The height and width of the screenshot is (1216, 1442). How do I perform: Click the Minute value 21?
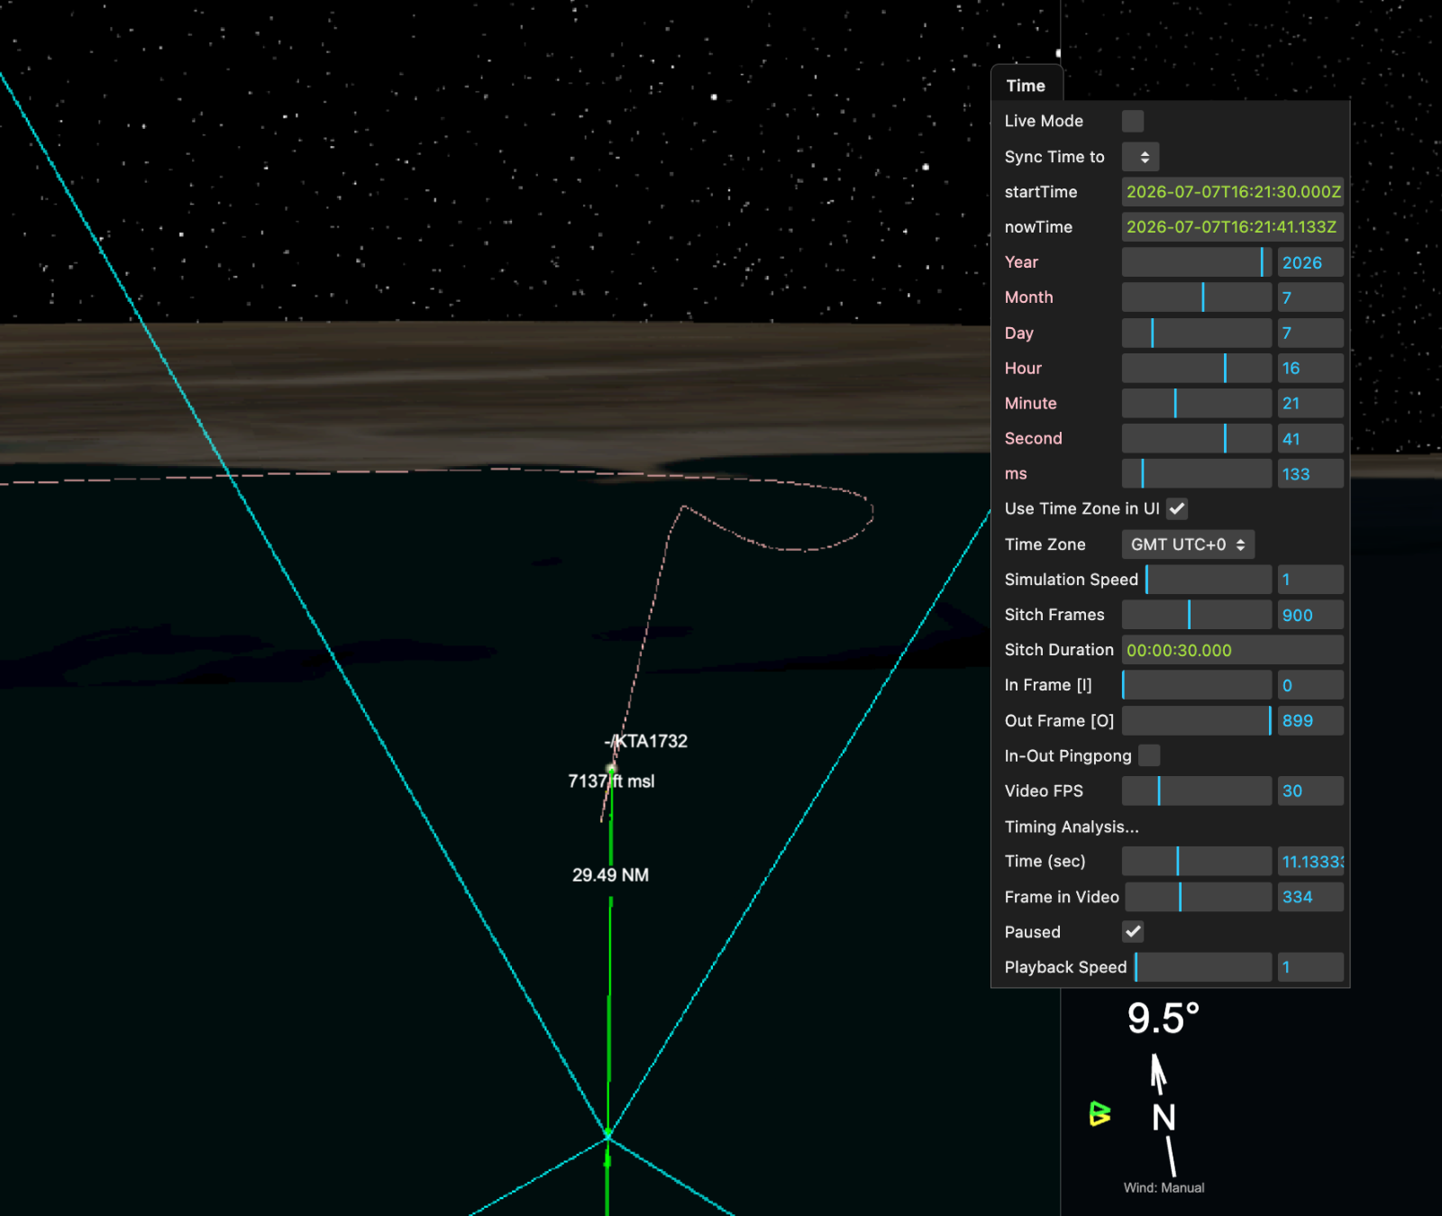point(1310,403)
